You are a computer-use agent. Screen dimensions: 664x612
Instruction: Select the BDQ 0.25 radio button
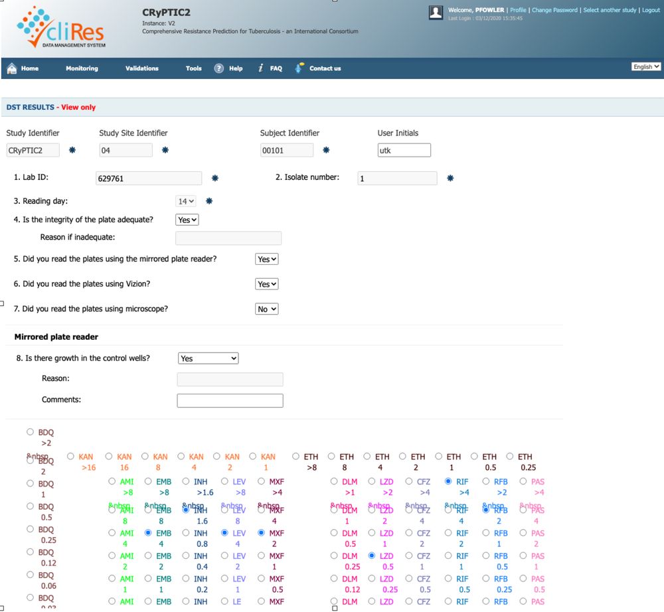30,529
